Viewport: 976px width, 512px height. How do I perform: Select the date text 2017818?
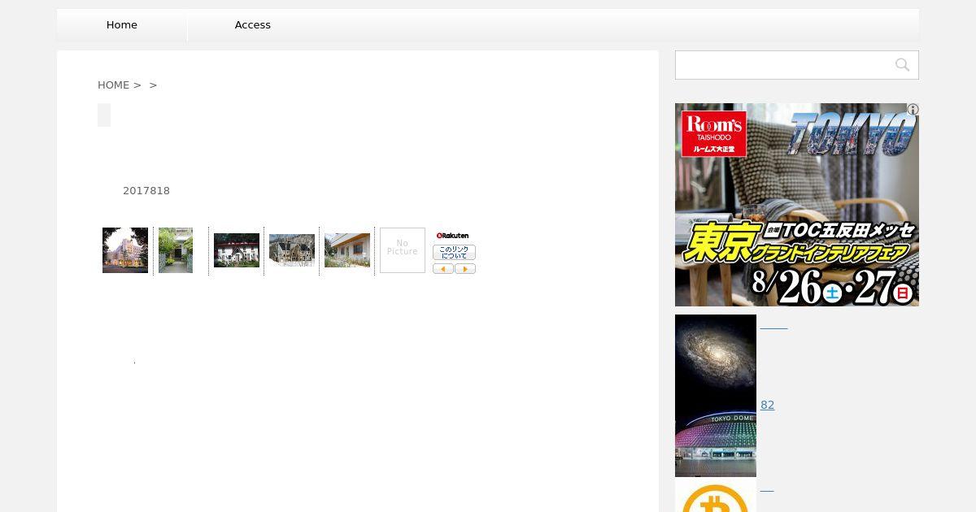point(146,191)
